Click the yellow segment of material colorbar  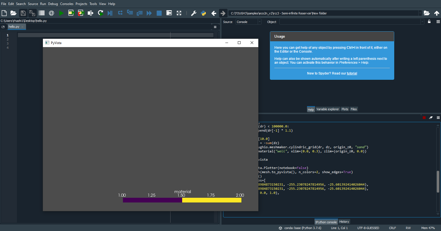[x=212, y=200]
